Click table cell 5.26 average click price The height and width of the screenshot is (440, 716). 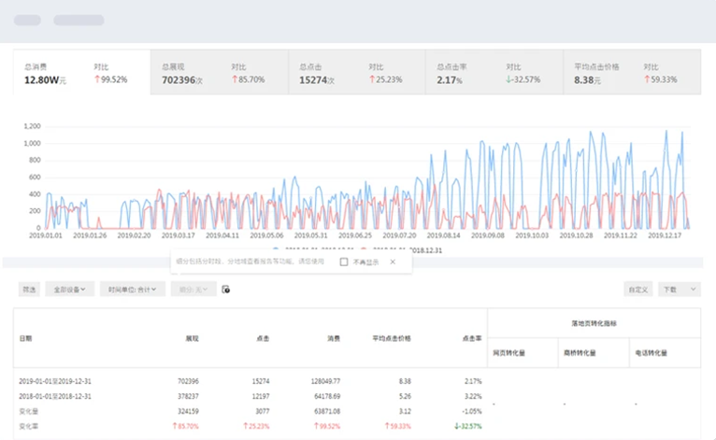coord(405,396)
